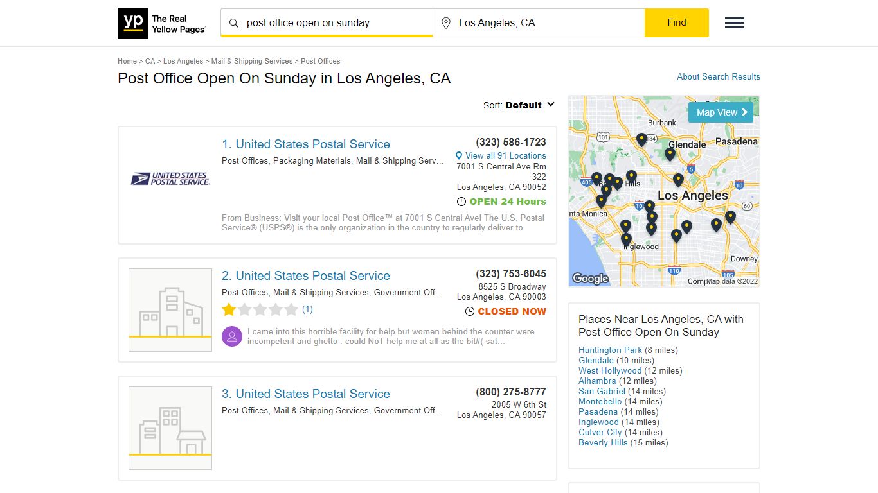Viewport: 878px width, 493px height.
Task: Click phone number (323) 586-1723
Action: (x=511, y=143)
